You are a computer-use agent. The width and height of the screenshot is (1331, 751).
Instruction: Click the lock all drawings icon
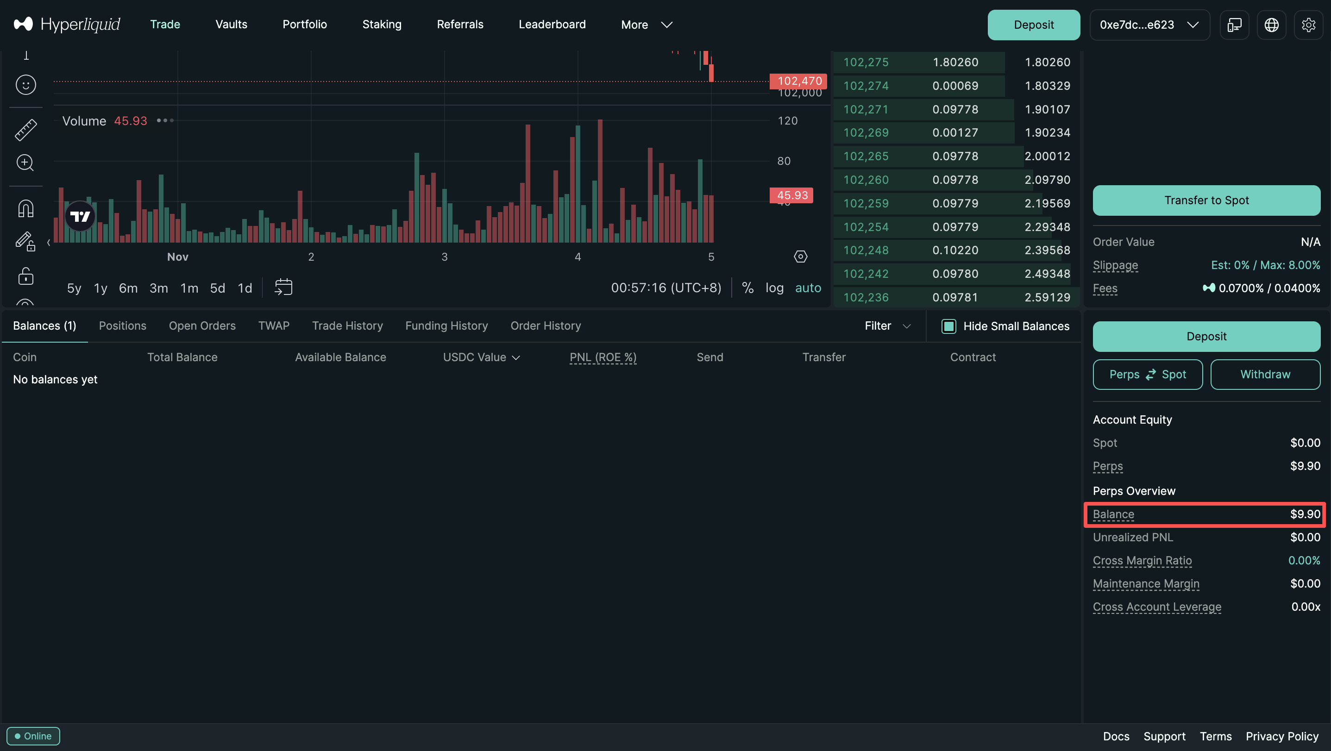25,276
